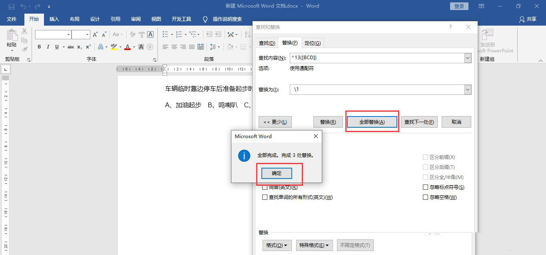The height and width of the screenshot is (255, 546).
Task: Switch to the 查找(D) dialog tab
Action: [267, 43]
